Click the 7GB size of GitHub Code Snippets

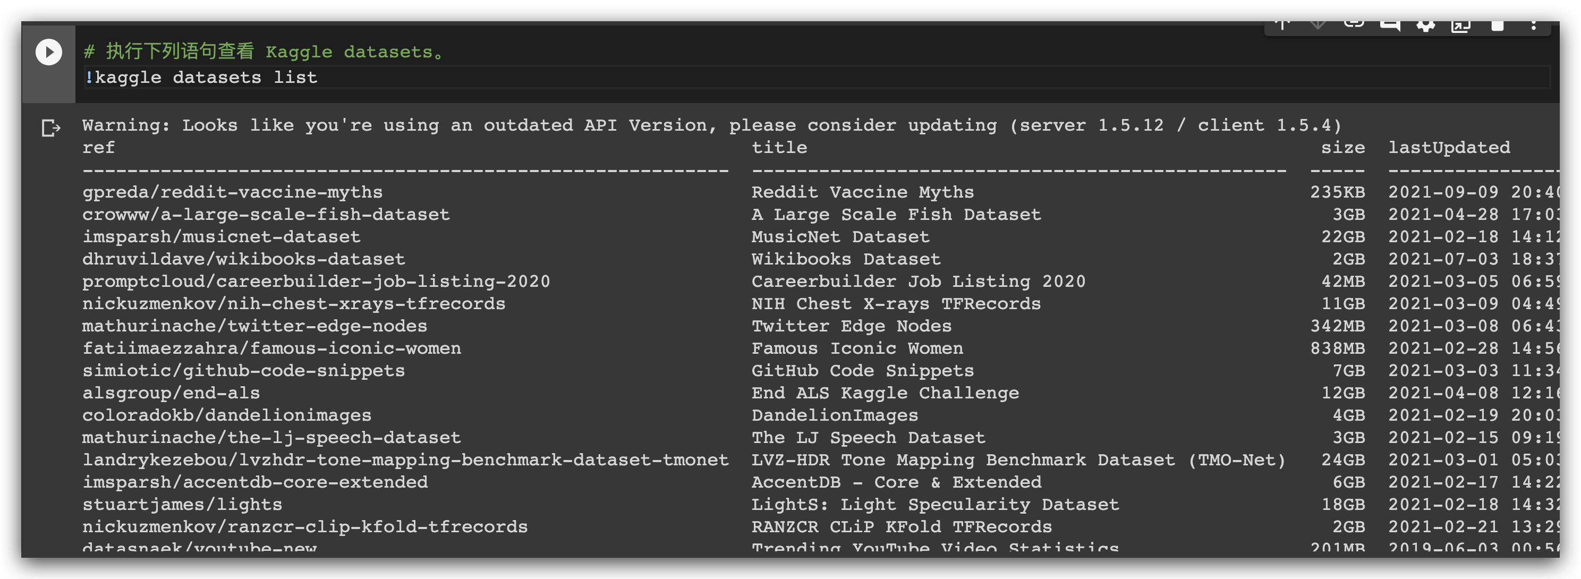pyautogui.click(x=1348, y=370)
